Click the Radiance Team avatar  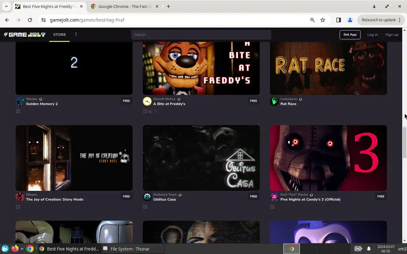(x=147, y=197)
